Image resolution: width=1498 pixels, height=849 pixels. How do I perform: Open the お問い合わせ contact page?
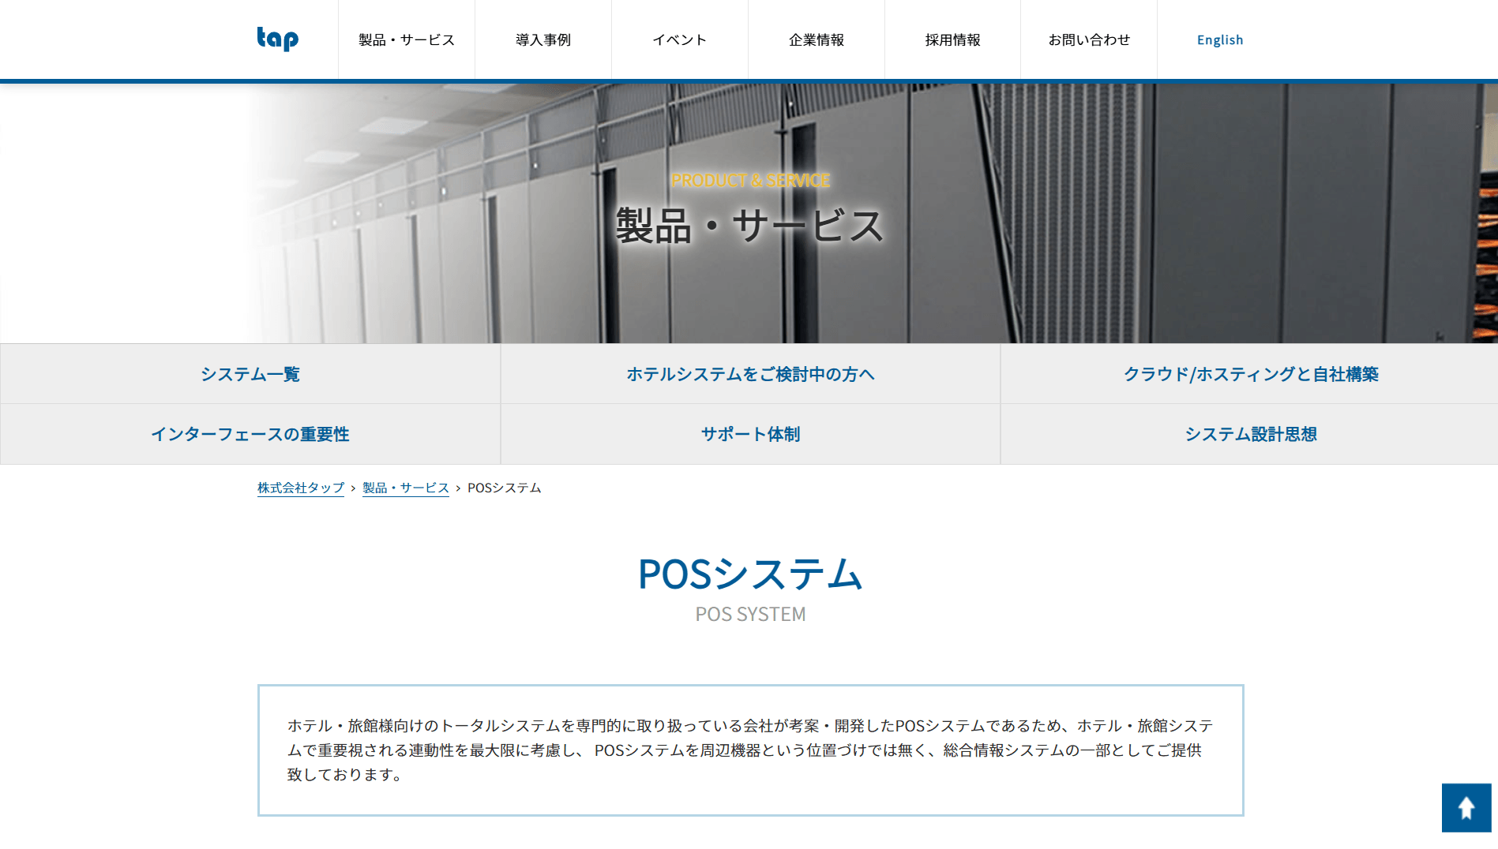(x=1089, y=40)
